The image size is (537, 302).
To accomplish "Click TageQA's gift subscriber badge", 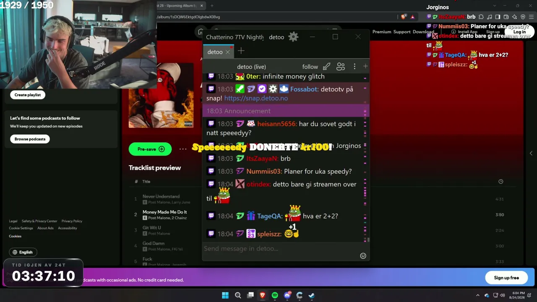I will tap(251, 216).
